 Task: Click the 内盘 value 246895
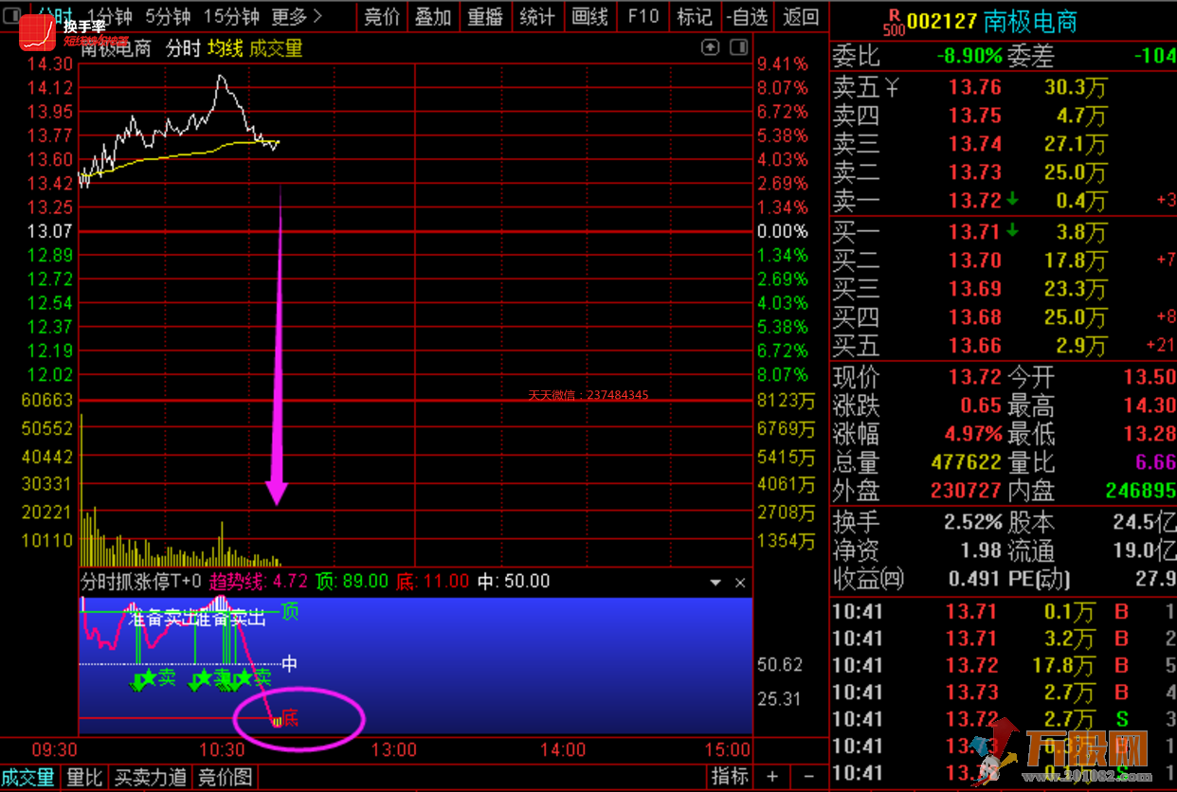[1141, 492]
